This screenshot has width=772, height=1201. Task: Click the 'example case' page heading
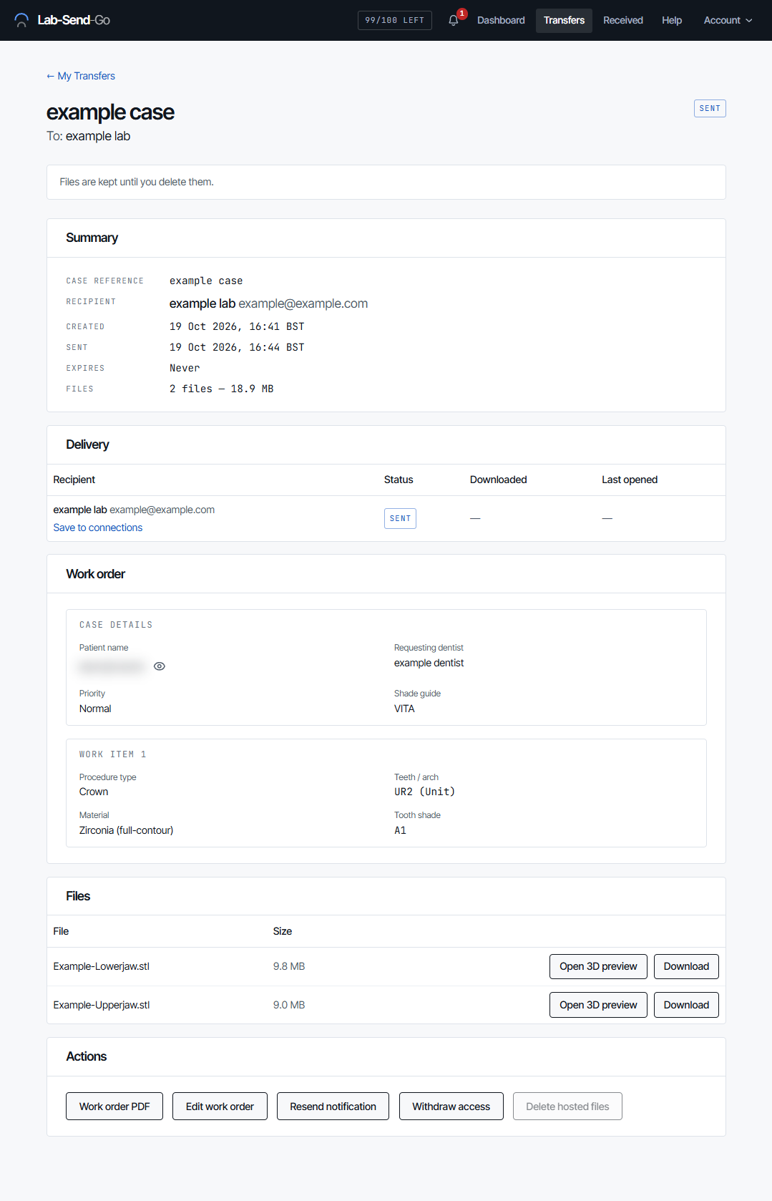(x=110, y=112)
